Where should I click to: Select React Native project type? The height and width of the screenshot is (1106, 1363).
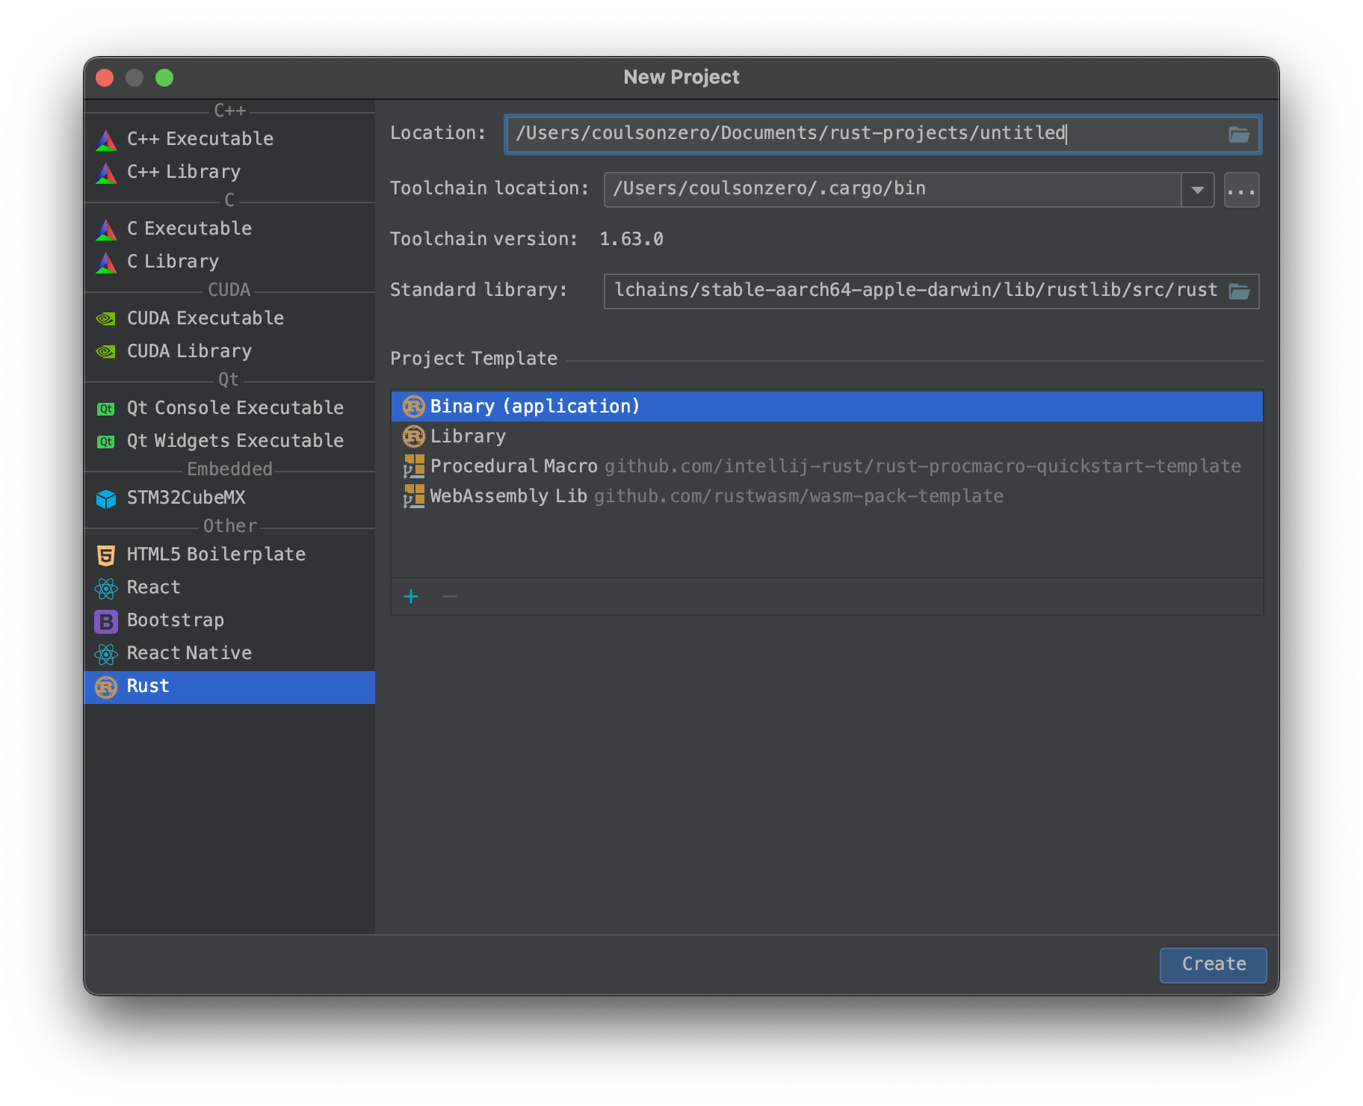click(x=189, y=653)
